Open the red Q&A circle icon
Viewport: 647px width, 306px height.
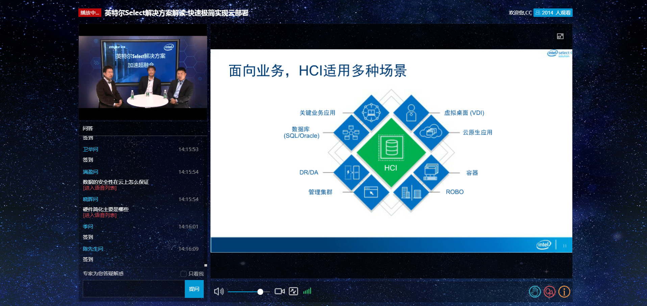[x=549, y=291]
